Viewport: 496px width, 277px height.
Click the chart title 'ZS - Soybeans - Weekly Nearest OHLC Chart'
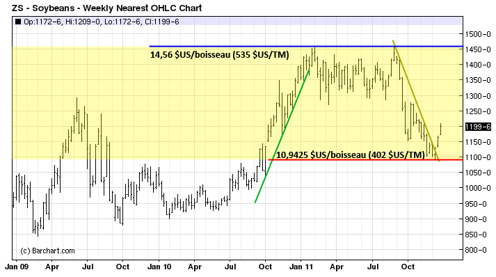pos(106,8)
